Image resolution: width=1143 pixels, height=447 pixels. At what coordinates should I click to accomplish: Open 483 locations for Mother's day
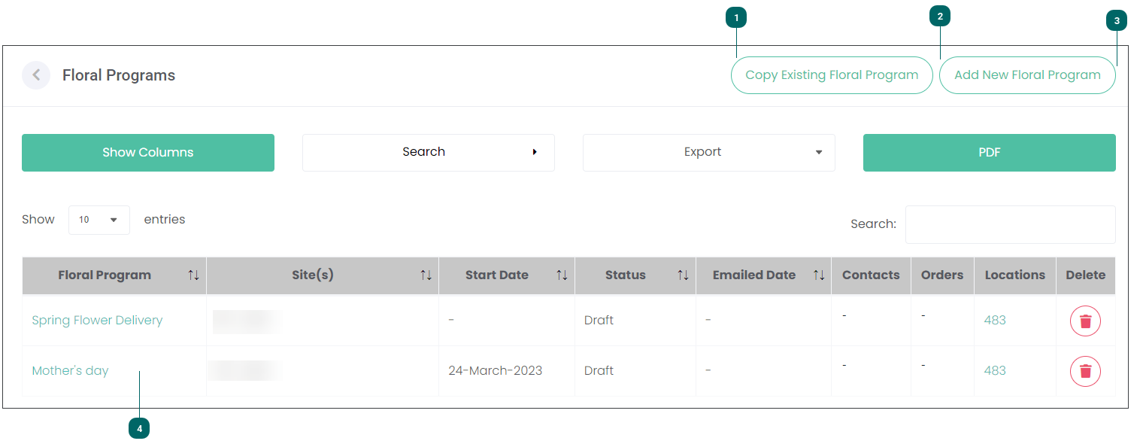[995, 371]
